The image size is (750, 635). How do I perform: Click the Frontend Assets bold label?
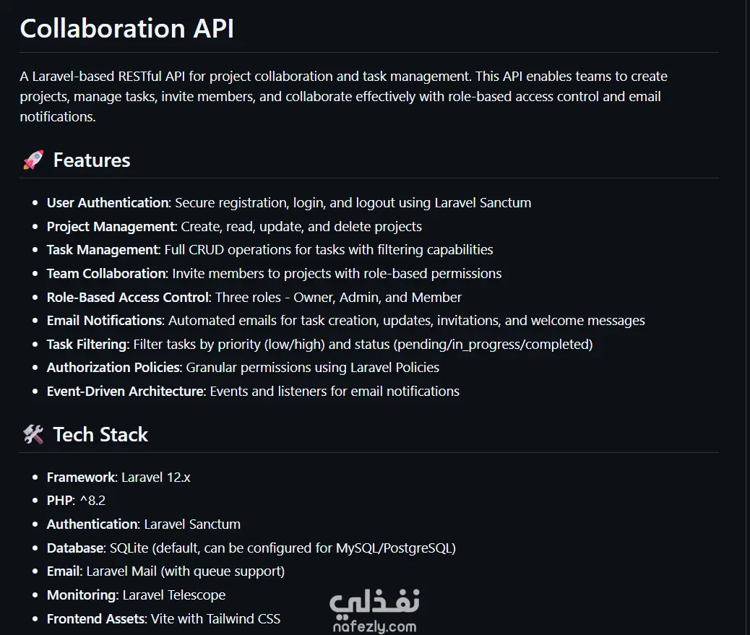pyautogui.click(x=95, y=619)
